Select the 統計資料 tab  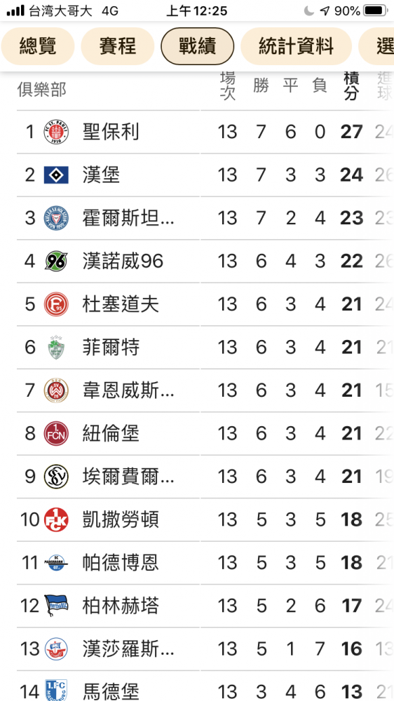296,46
